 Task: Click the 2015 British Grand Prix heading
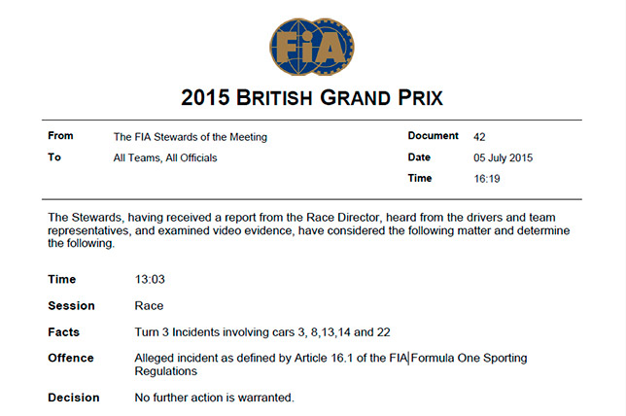tap(311, 97)
